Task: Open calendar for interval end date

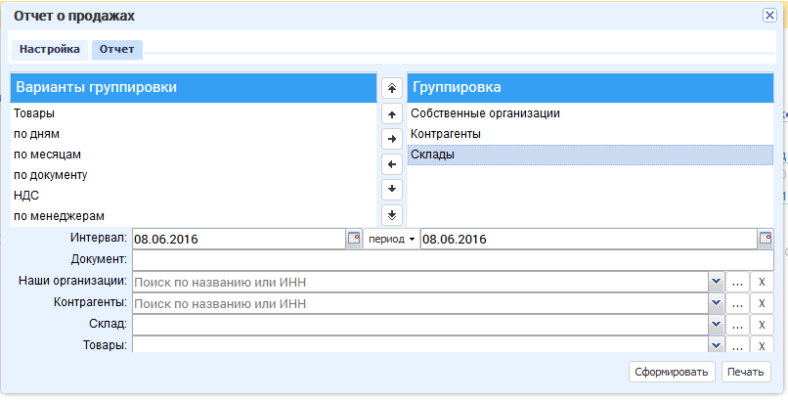Action: click(766, 239)
